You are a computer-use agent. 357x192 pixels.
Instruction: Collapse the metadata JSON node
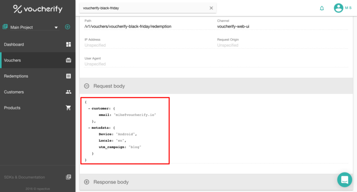click(89, 128)
